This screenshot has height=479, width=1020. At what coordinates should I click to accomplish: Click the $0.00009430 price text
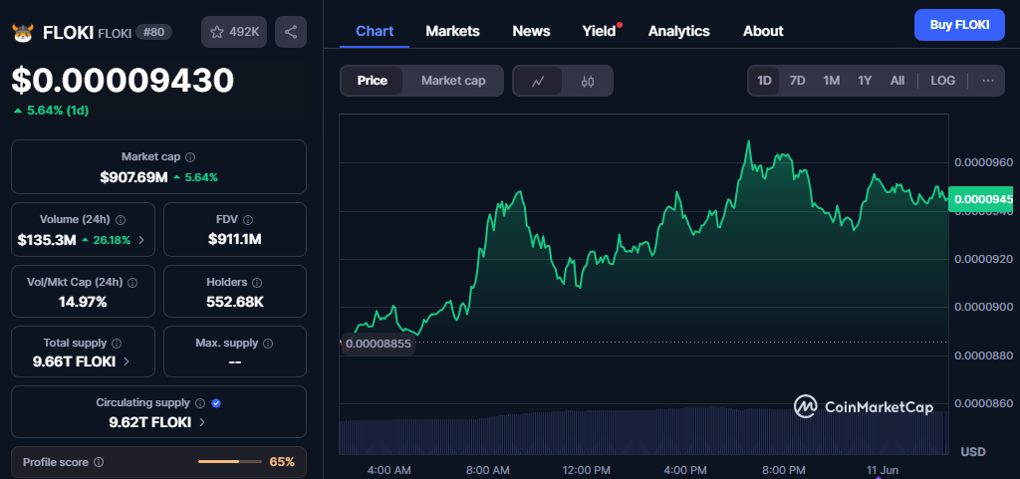(123, 82)
